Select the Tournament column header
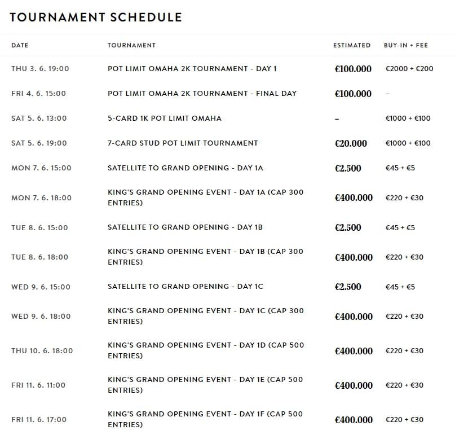The image size is (455, 439). coord(131,45)
